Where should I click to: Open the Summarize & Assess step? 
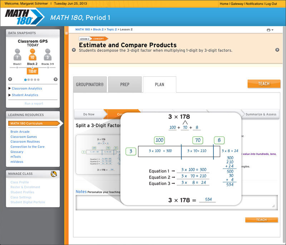[261, 114]
